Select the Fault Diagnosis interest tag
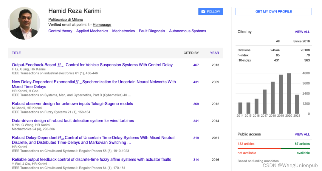322x171 pixels. [152, 31]
